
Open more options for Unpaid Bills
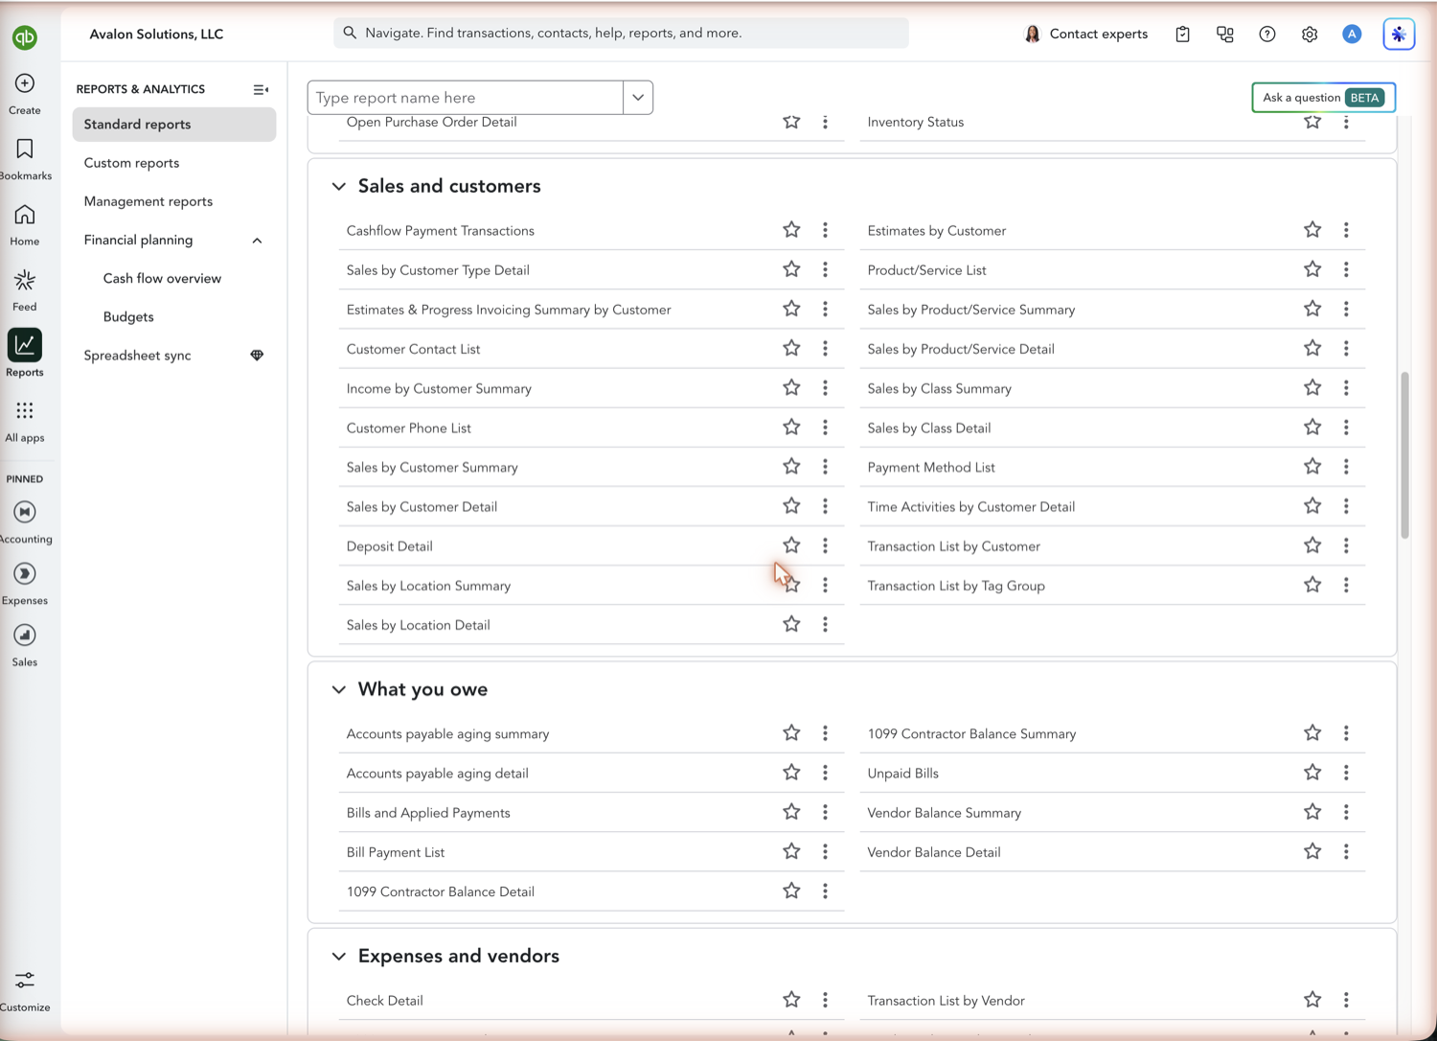point(1346,773)
